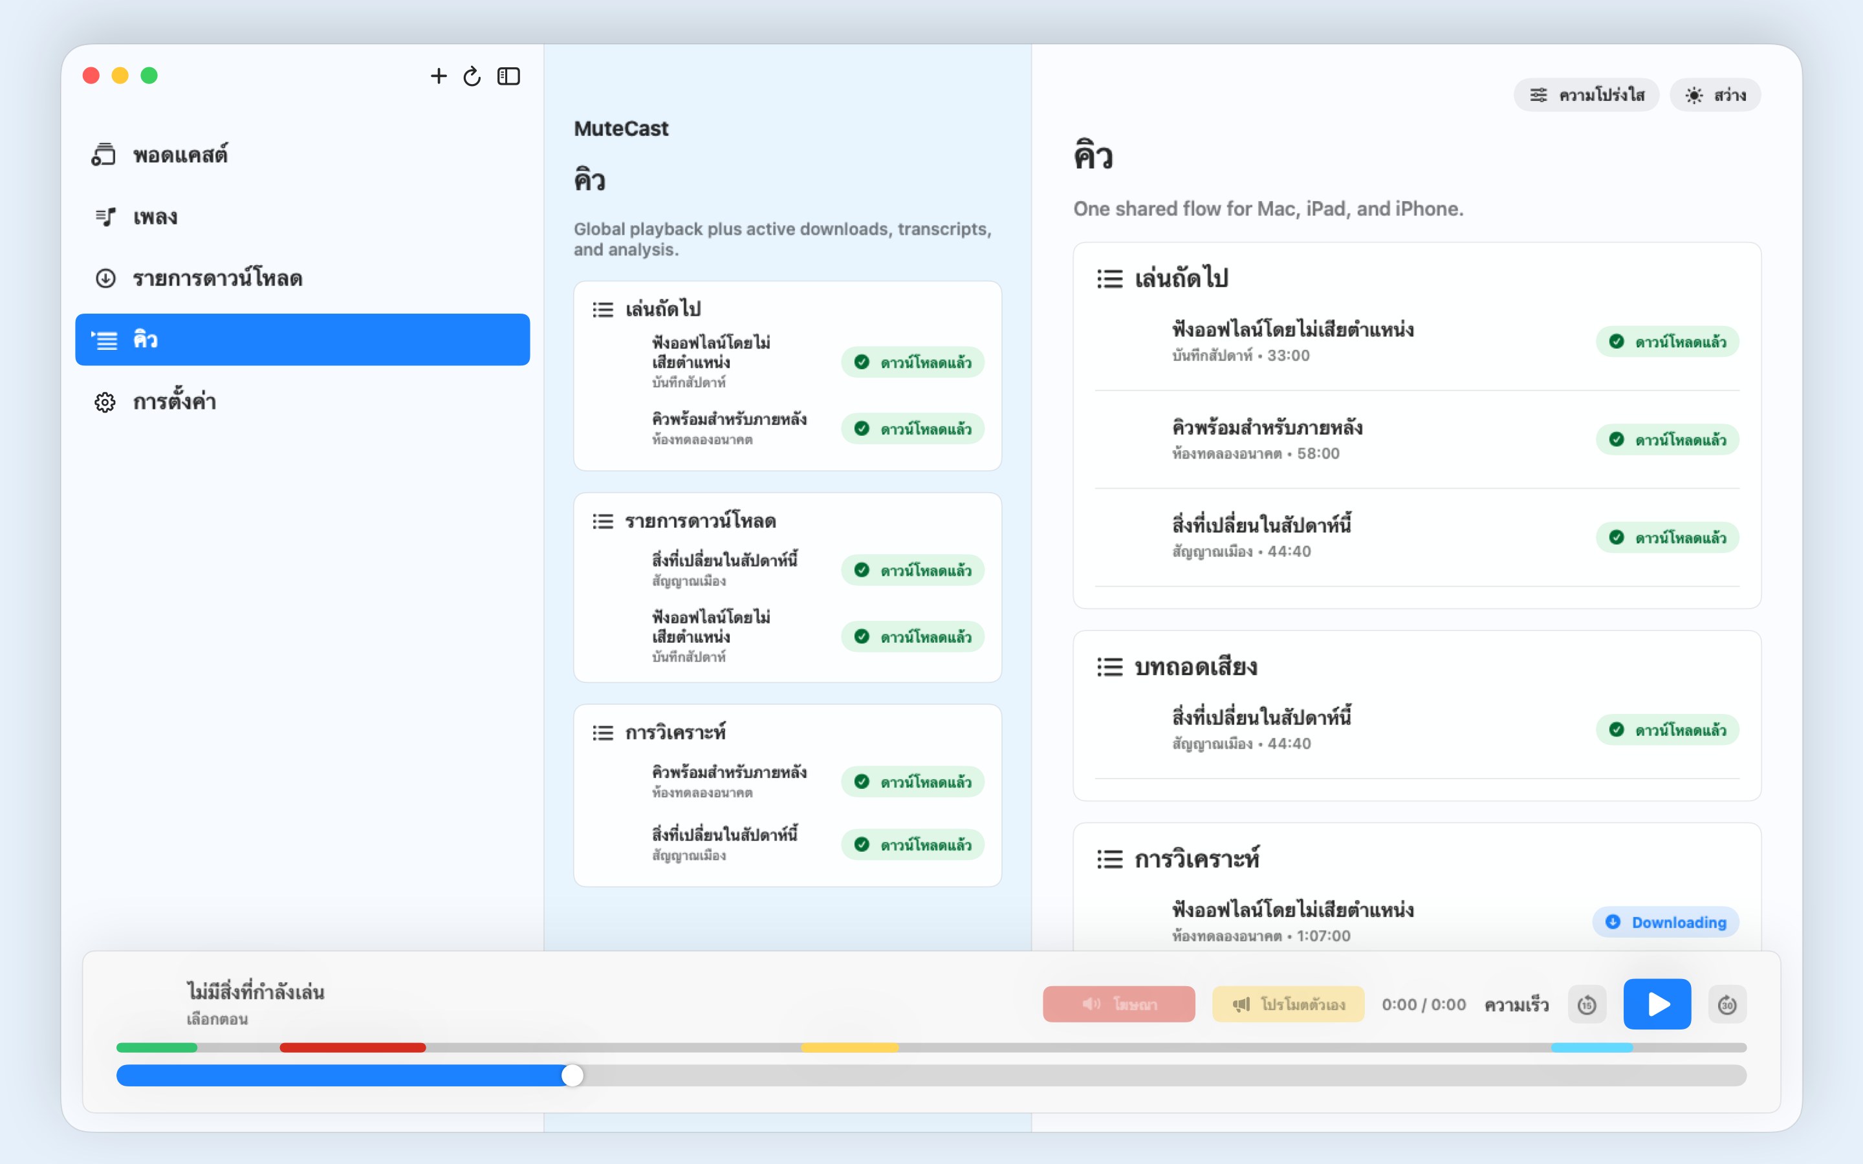
Task: Click the ไม่มีสิ่งที่กำลังเล่น now playing title
Action: pos(255,991)
